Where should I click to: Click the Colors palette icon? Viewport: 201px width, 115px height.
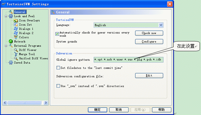click(16, 37)
